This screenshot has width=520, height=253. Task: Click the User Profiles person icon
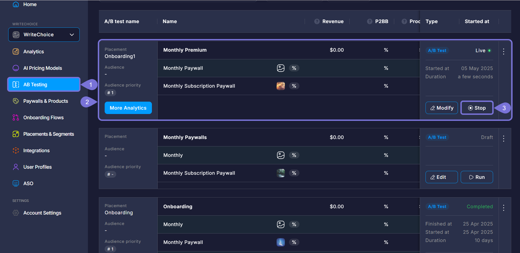pyautogui.click(x=16, y=167)
